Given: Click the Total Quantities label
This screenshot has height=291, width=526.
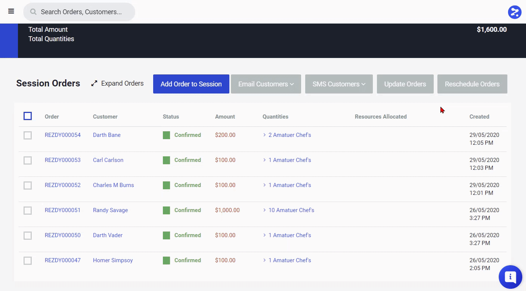Looking at the screenshot, I should point(51,39).
